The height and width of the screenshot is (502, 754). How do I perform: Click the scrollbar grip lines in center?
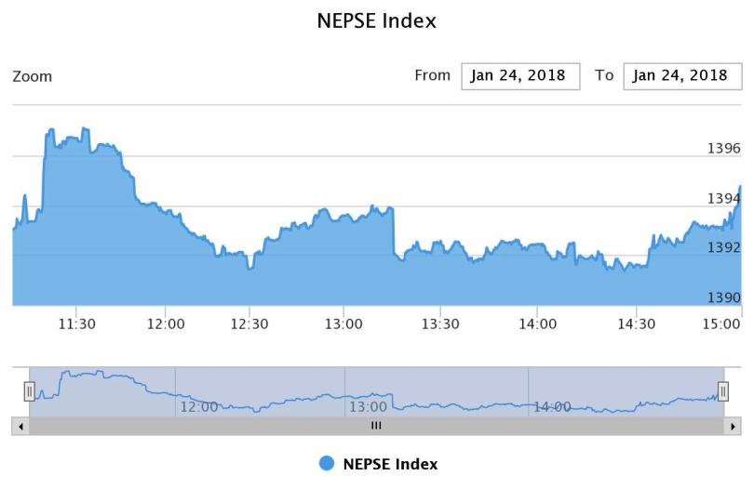click(x=376, y=426)
